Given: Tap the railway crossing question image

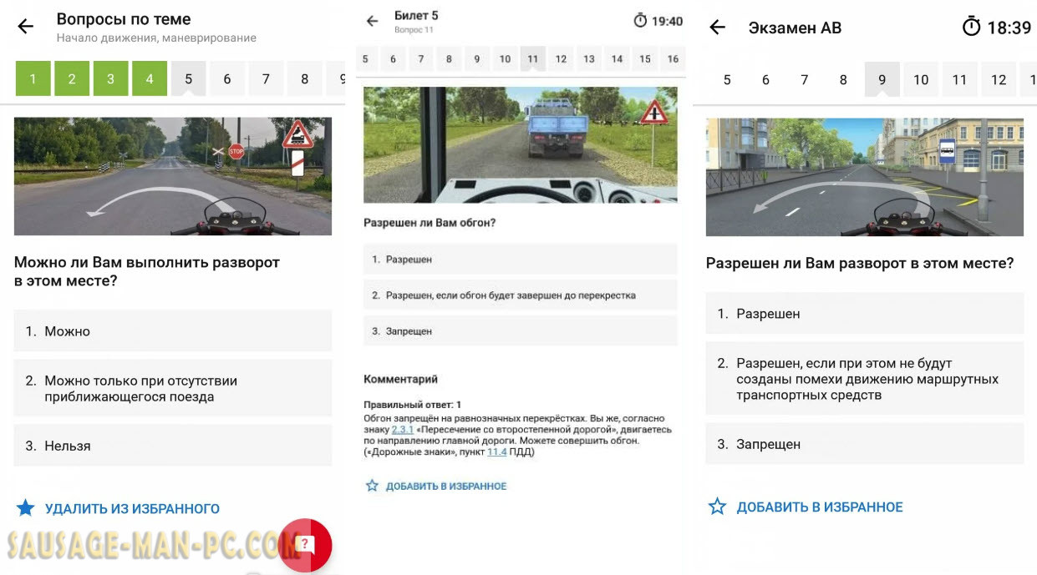Looking at the screenshot, I should 173,176.
